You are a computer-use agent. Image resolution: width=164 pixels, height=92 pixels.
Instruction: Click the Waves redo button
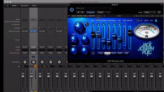tap(102, 16)
